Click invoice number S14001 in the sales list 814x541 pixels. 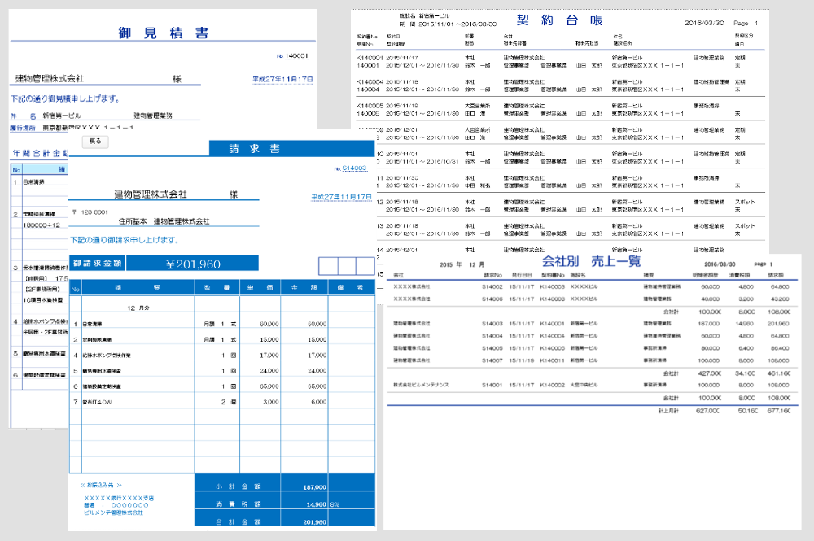pos(492,385)
